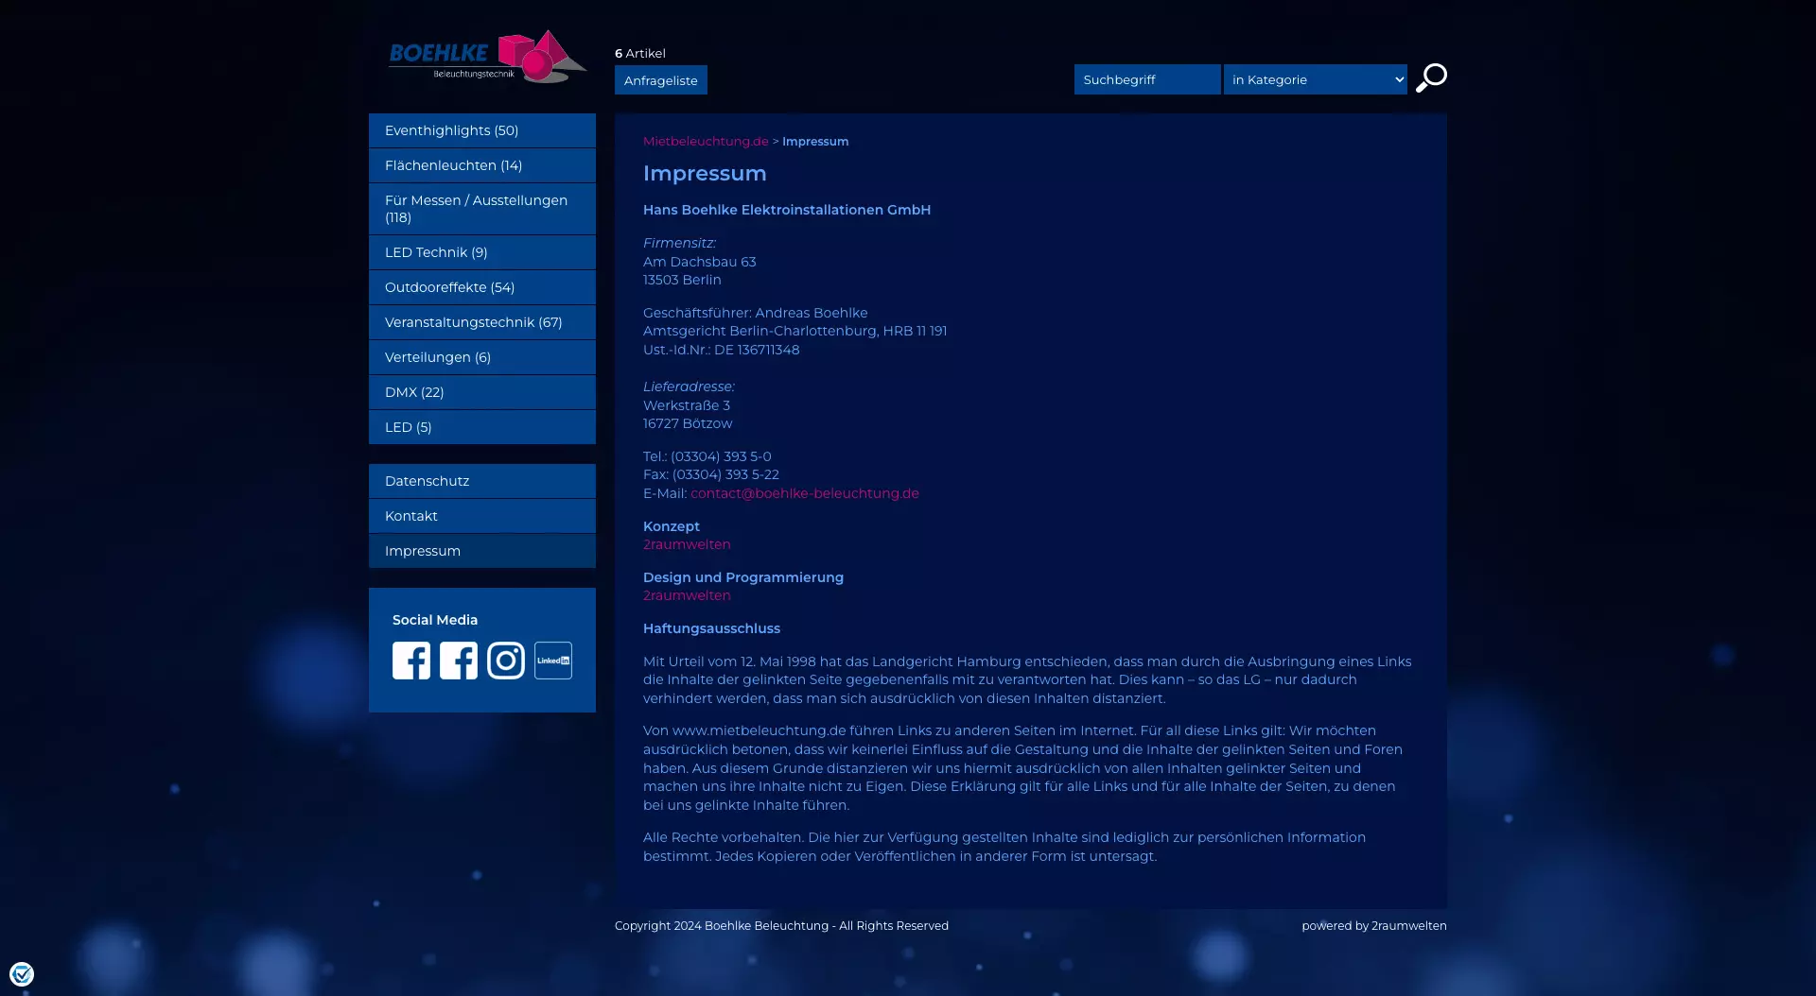Click the 'Social Media' heading
Viewport: 1816px width, 996px height.
tap(435, 620)
